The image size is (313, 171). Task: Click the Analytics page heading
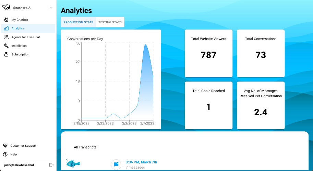click(x=76, y=11)
